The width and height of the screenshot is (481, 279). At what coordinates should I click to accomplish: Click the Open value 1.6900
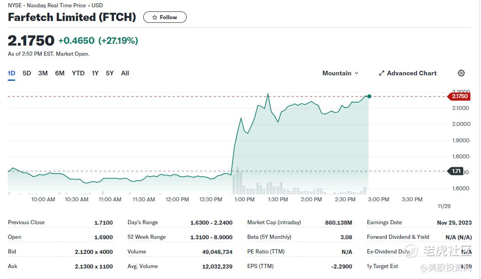pos(103,237)
